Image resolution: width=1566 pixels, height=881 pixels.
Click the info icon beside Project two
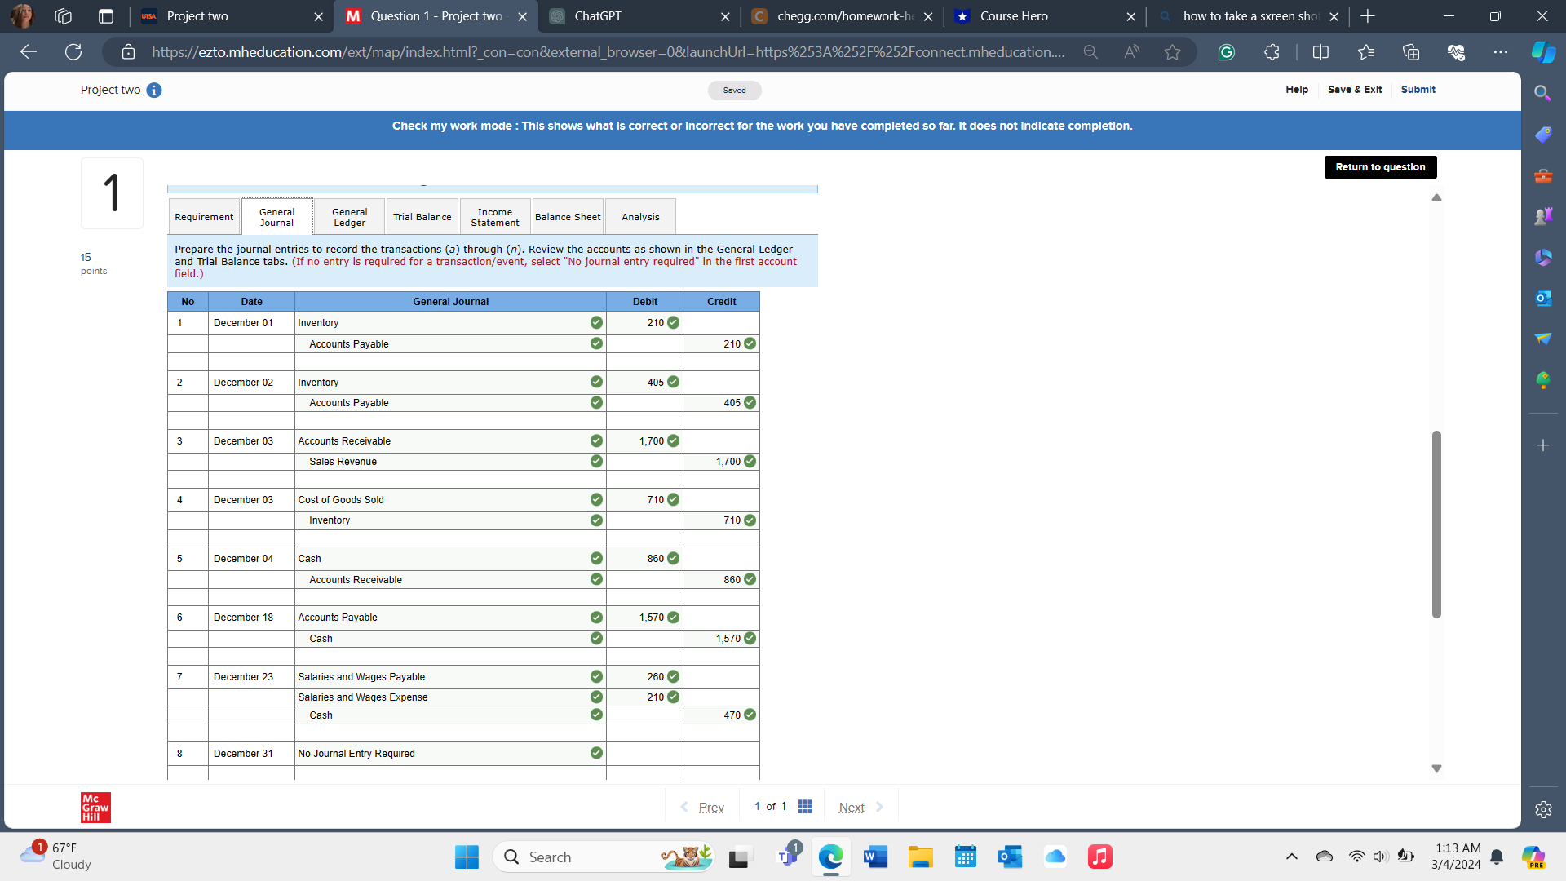[154, 91]
